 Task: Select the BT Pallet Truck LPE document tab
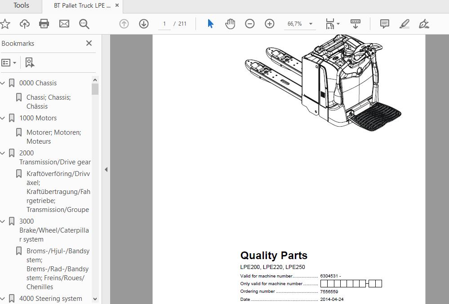82,5
